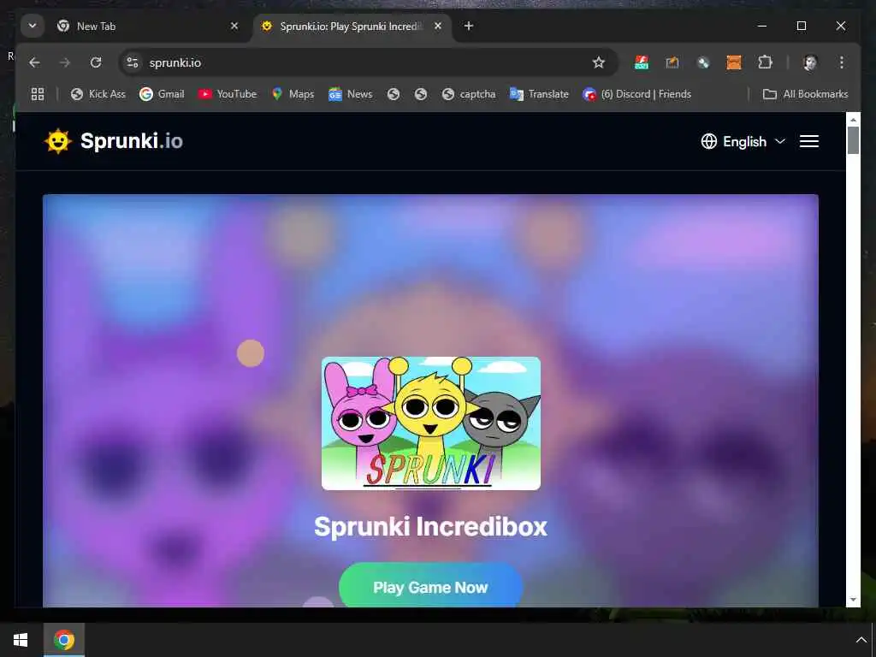Click the Sprunki.io sun logo
876x657 pixels.
click(x=58, y=141)
